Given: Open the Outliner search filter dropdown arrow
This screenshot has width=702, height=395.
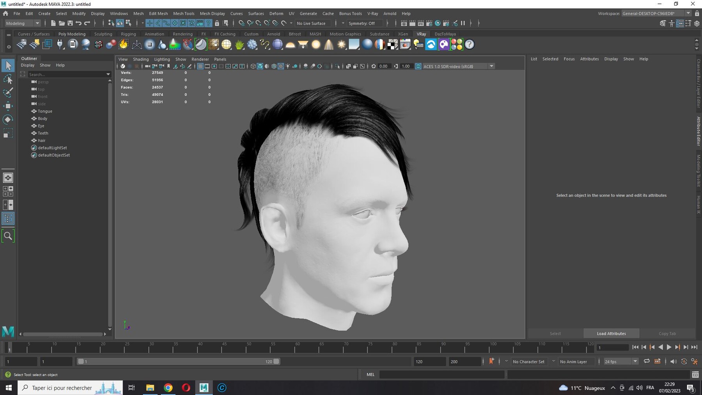Looking at the screenshot, I should (x=108, y=74).
